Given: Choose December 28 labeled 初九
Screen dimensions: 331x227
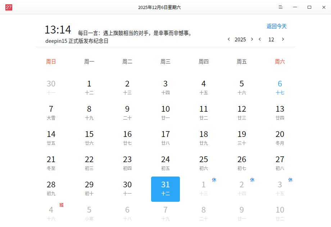Looking at the screenshot, I should coord(51,188).
